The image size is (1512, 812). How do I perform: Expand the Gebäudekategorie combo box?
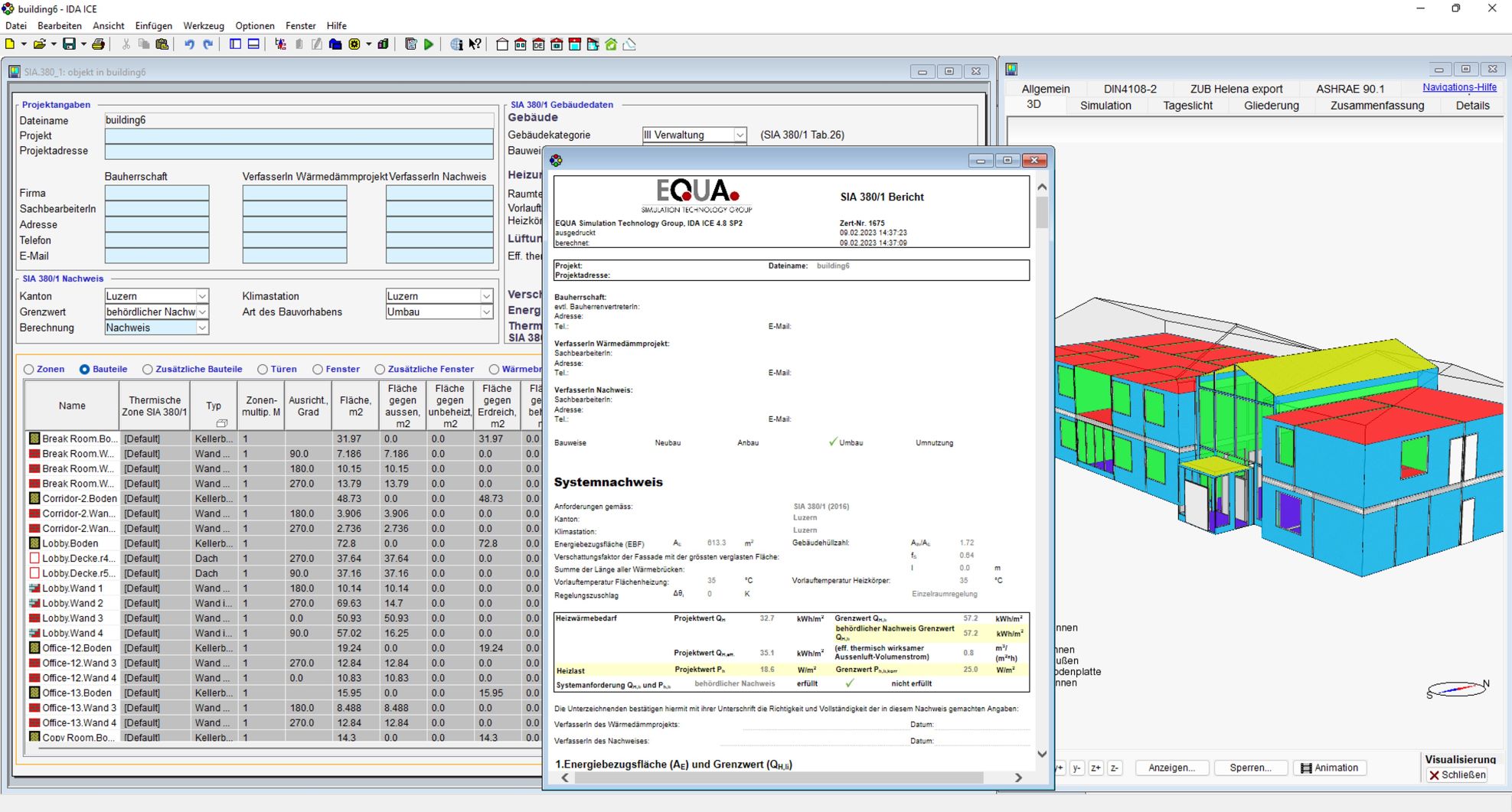(740, 135)
